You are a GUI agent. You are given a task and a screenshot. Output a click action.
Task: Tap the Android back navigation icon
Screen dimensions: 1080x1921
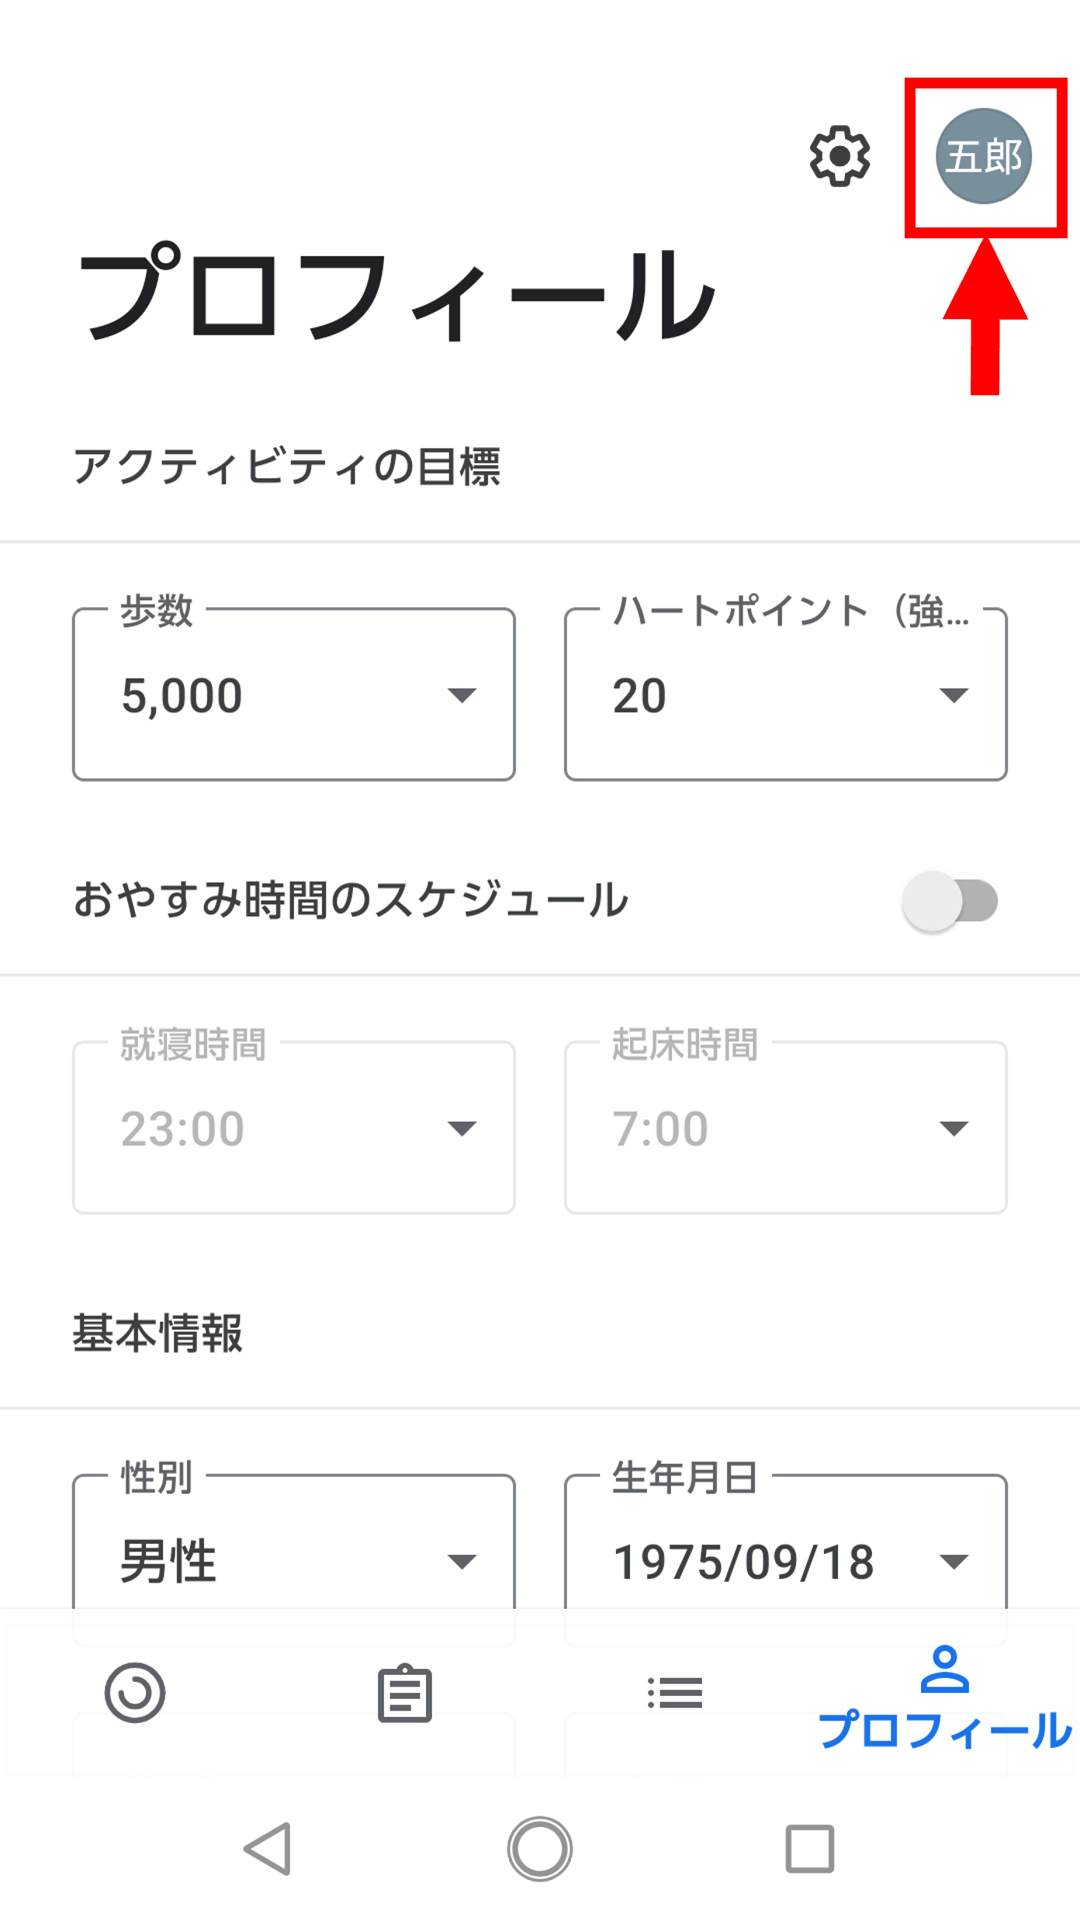coord(268,1849)
